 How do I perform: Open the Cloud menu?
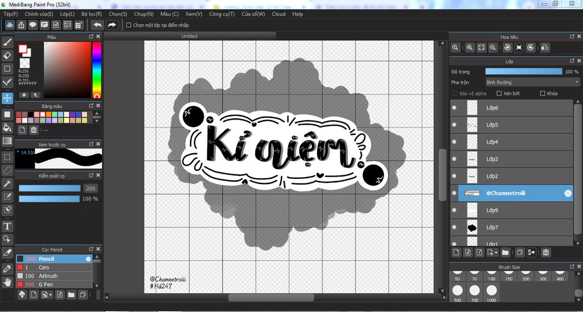[x=278, y=14]
